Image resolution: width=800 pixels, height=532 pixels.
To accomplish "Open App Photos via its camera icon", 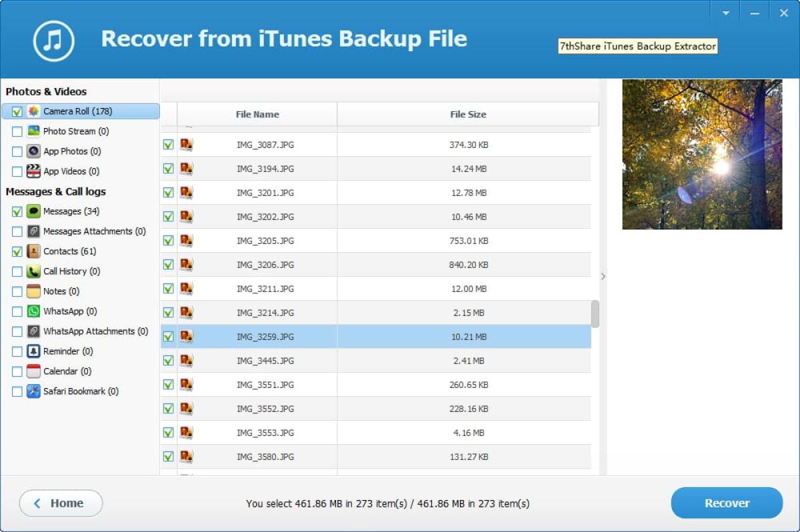I will 34,151.
